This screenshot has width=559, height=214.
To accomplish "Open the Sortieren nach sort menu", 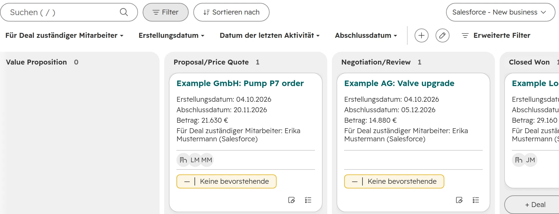I will coord(231,12).
